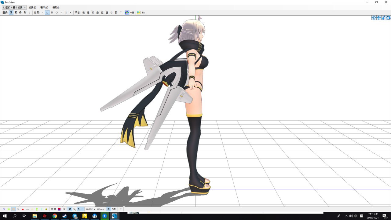Click the yellow grid icon beside Fx
The height and width of the screenshot is (220, 391).
(139, 13)
